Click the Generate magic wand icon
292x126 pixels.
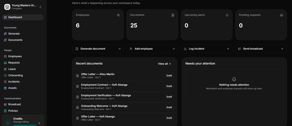point(5,34)
